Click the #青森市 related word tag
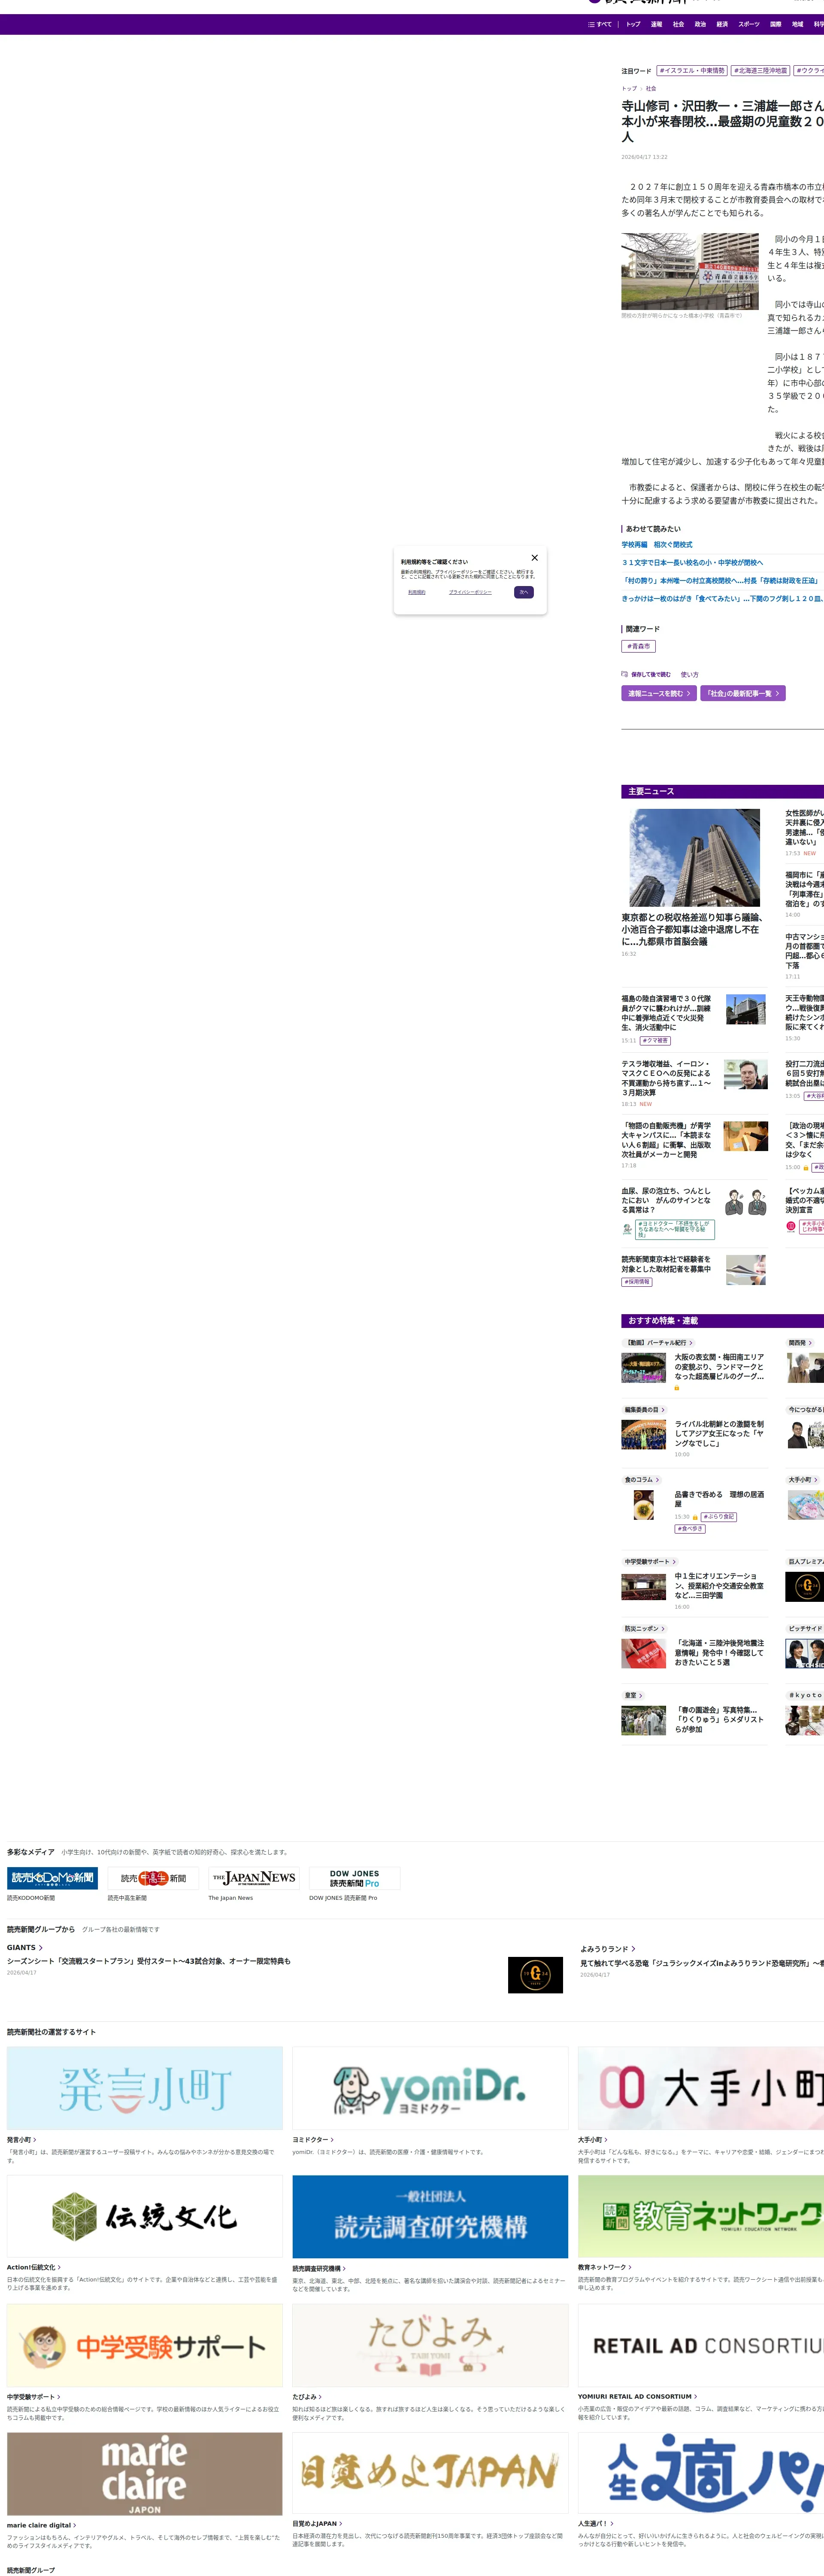The width and height of the screenshot is (824, 2576). (638, 647)
